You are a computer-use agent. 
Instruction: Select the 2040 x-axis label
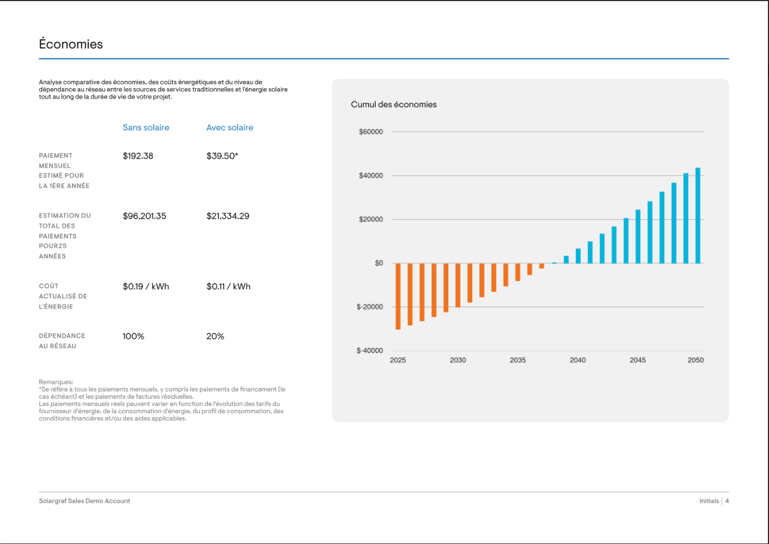tap(578, 360)
